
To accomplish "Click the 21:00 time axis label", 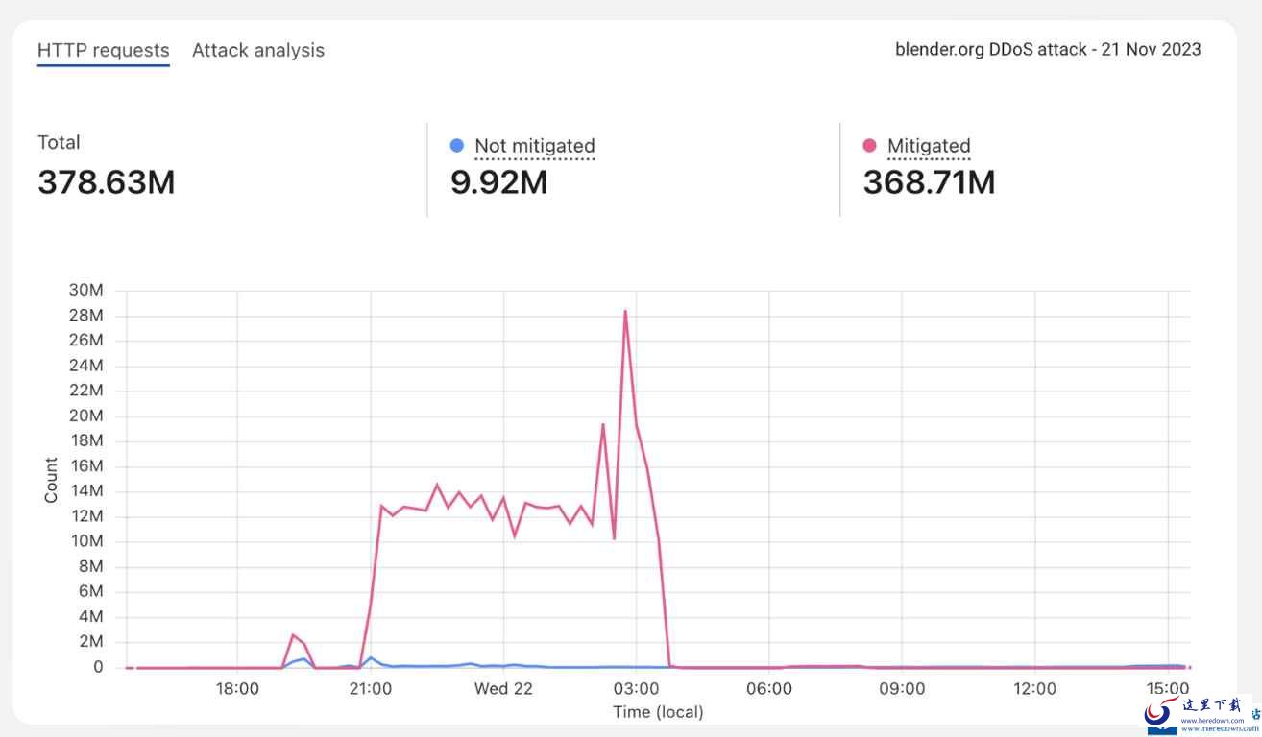I will 370,688.
